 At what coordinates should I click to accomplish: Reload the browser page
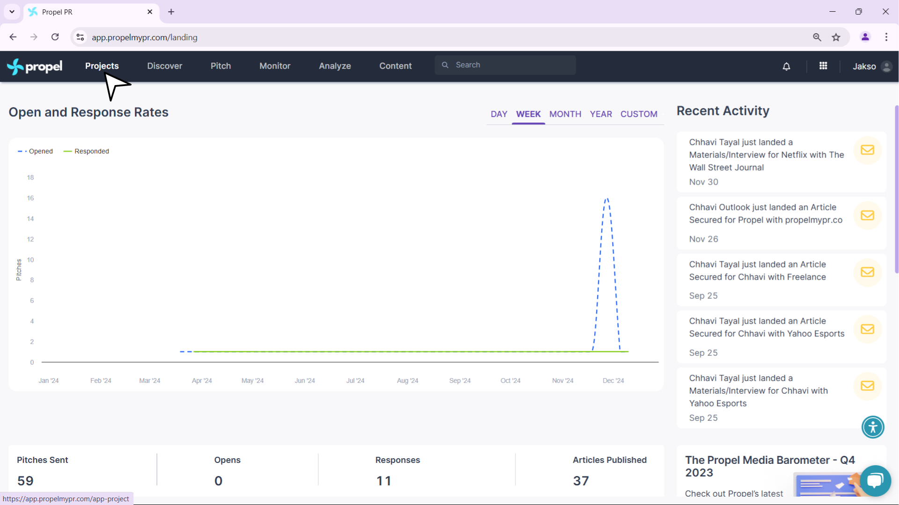coord(55,37)
